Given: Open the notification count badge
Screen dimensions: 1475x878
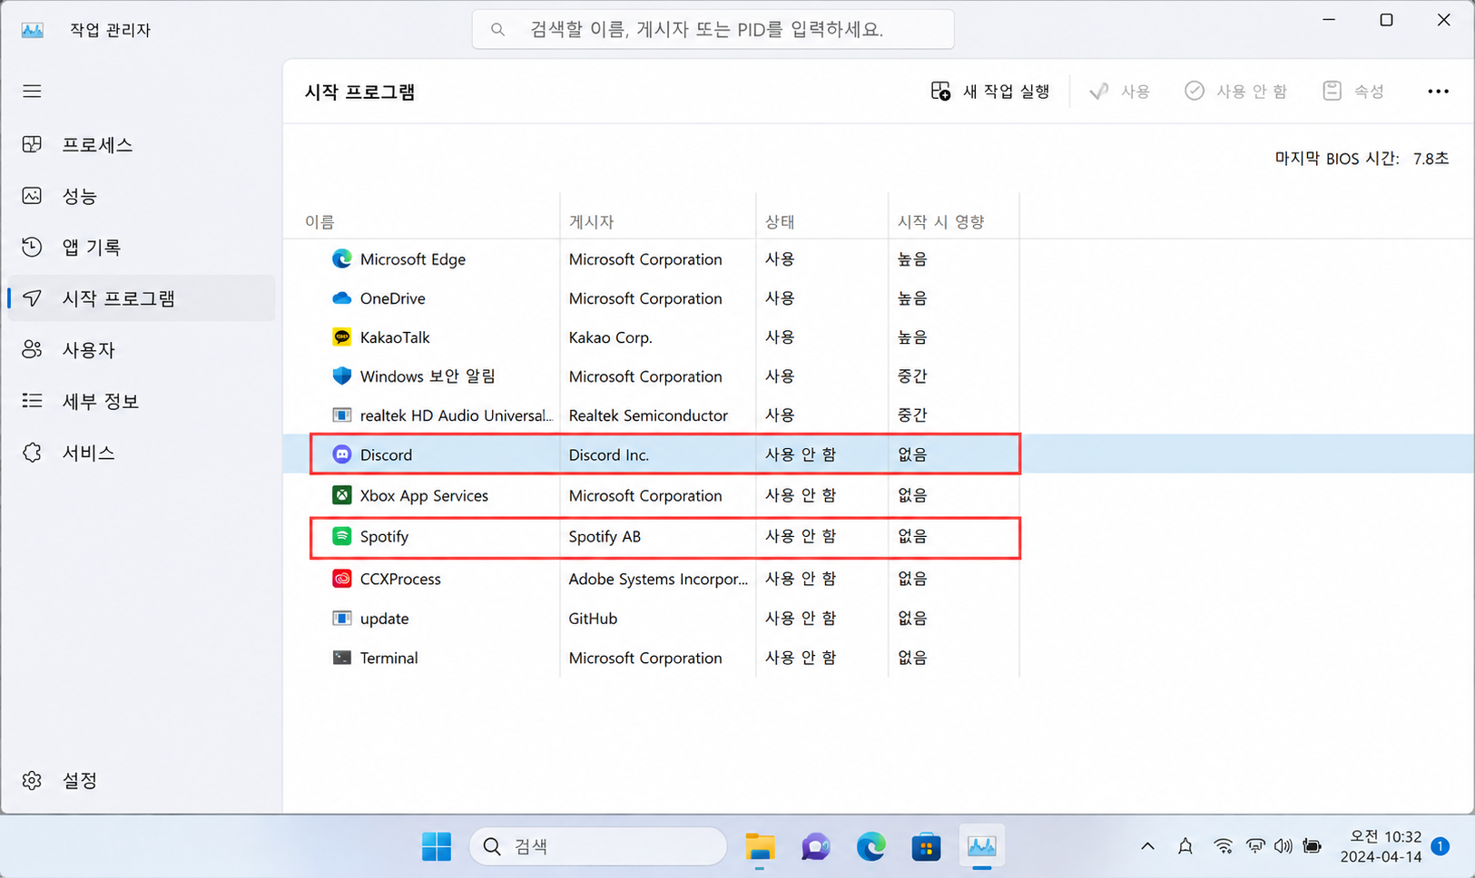Looking at the screenshot, I should (1440, 846).
